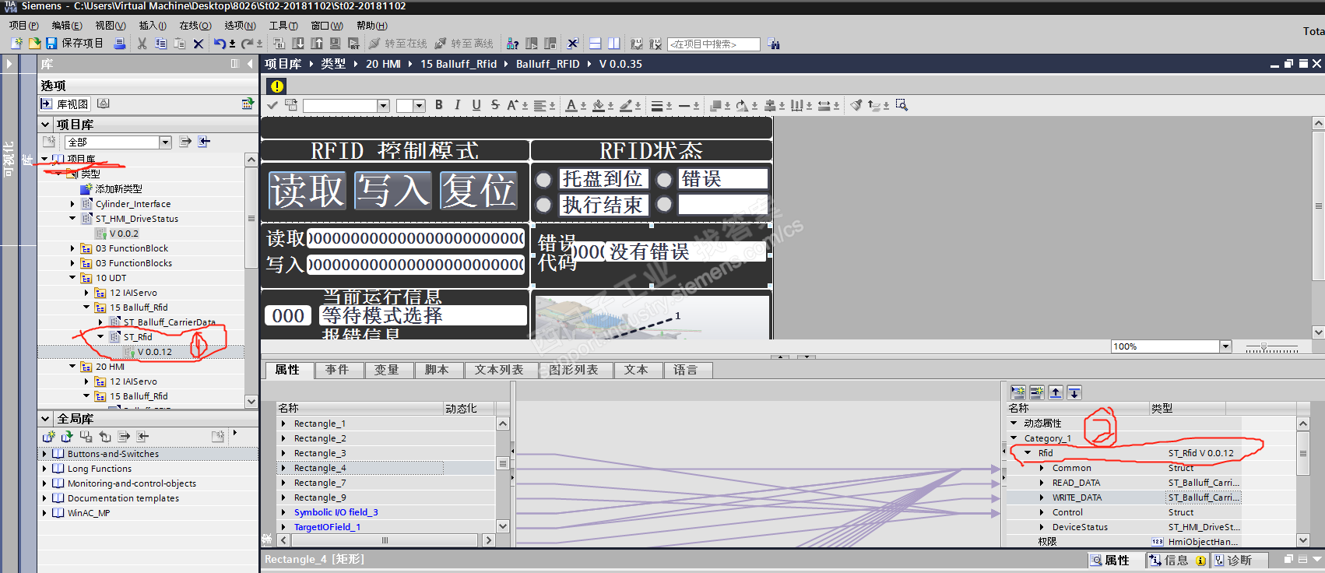Click the 读取 read button on the faceplate
This screenshot has height=573, width=1325.
tap(308, 191)
